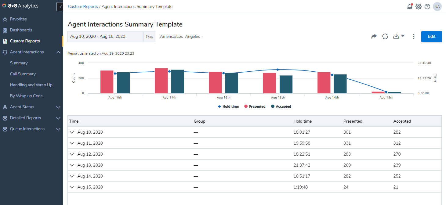The height and width of the screenshot is (205, 446).
Task: Open the America/Los_Angeles timezone dropdown
Action: coord(181,37)
